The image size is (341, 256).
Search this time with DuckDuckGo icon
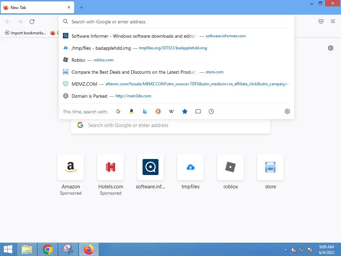point(158,111)
